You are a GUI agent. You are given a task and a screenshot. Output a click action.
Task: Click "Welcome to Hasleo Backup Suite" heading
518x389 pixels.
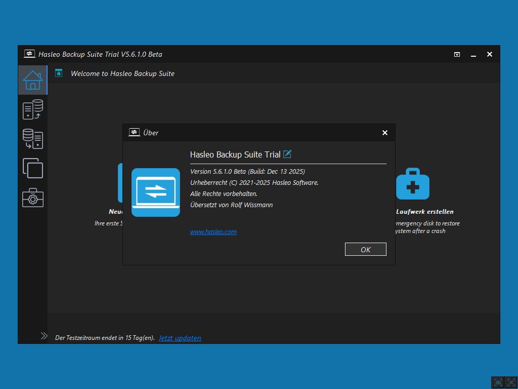coord(122,73)
